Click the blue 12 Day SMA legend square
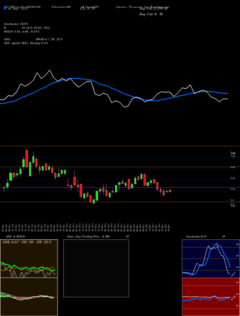 (x=5, y=8)
